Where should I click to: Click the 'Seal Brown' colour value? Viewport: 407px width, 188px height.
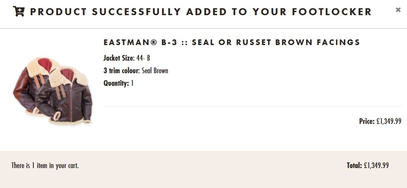point(155,70)
